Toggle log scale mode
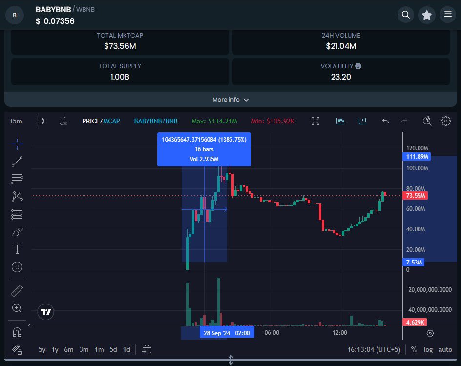 428,349
